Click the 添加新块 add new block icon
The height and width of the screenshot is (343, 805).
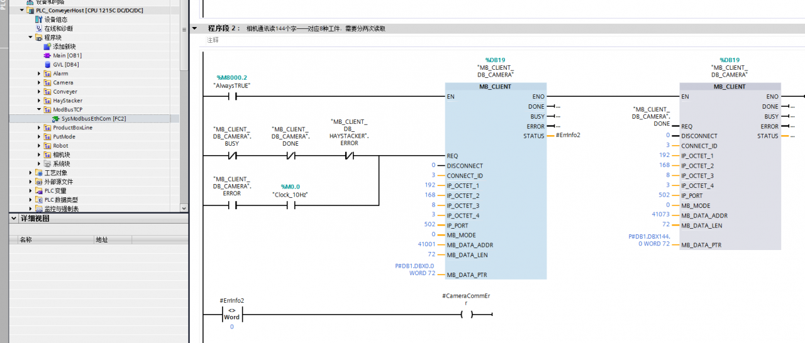click(x=47, y=46)
